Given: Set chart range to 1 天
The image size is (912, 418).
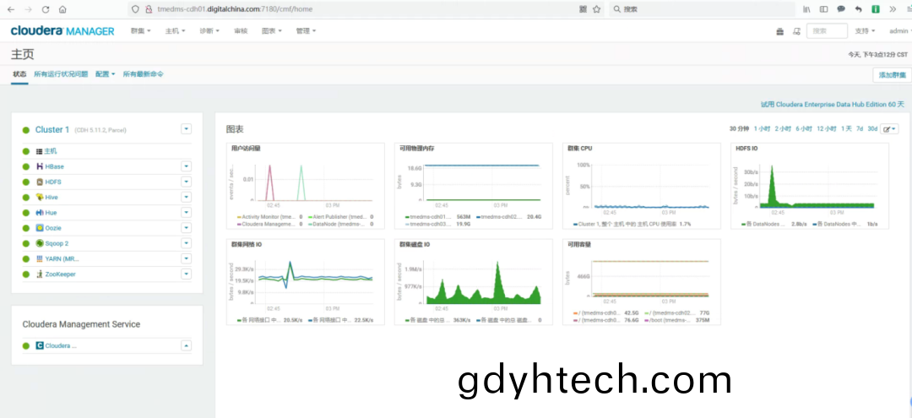Looking at the screenshot, I should (x=846, y=129).
